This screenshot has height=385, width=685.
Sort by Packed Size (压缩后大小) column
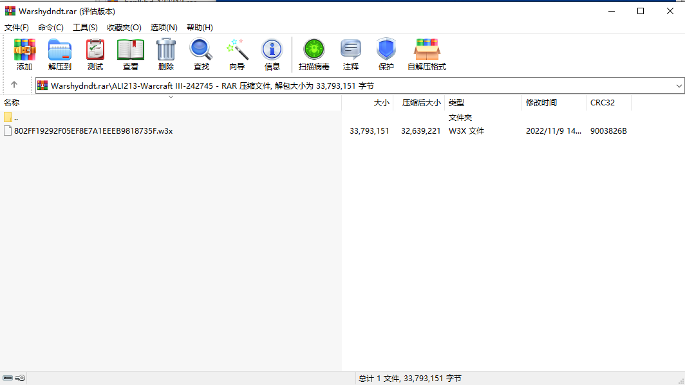pos(419,102)
